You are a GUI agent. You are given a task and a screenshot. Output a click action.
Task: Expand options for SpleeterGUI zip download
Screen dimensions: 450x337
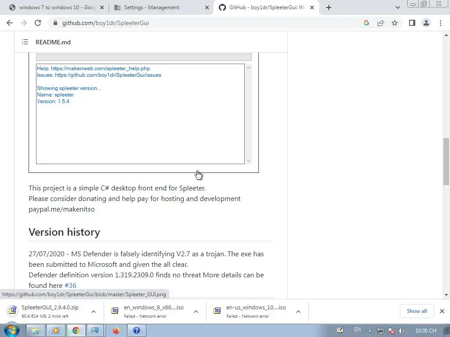click(94, 312)
